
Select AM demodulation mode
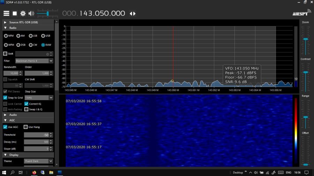pyautogui.click(x=18, y=36)
